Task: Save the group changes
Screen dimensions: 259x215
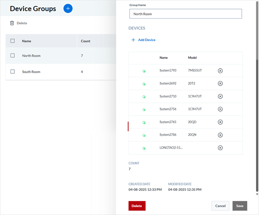Action: pyautogui.click(x=240, y=206)
